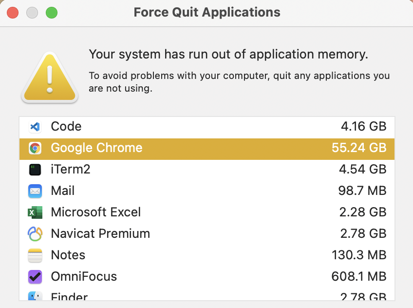The image size is (413, 308).
Task: Click the Force Quit Applications title bar
Action: [x=207, y=13]
